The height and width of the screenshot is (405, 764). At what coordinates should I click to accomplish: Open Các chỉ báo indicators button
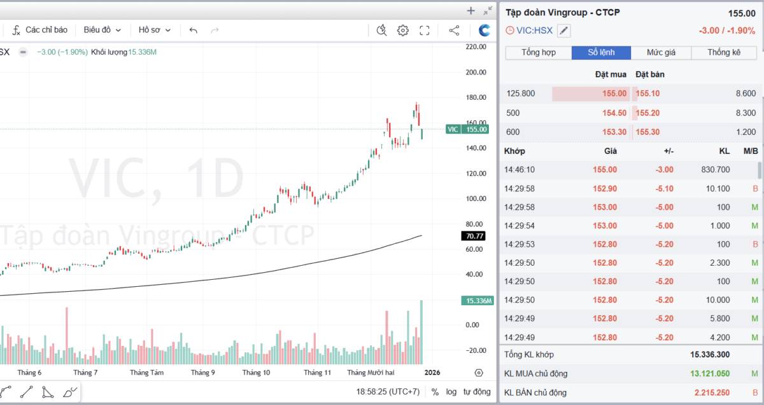[40, 30]
